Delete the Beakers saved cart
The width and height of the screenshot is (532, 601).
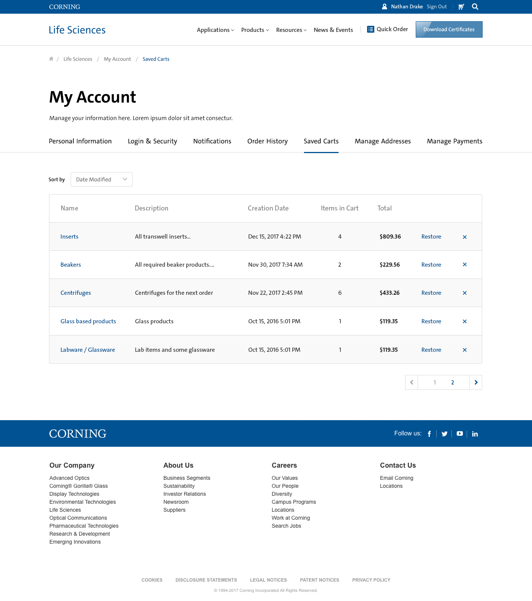(464, 265)
